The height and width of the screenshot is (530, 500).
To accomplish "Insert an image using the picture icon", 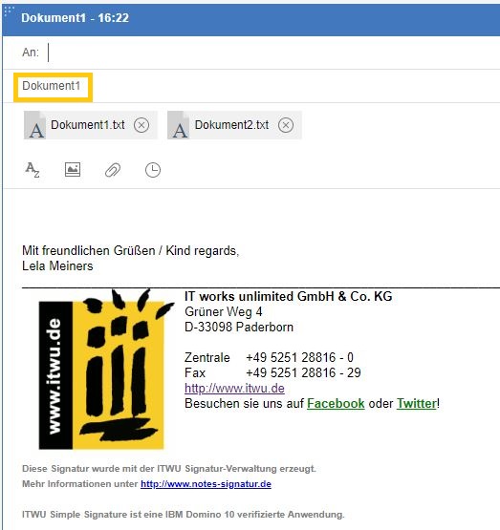I will click(x=73, y=170).
